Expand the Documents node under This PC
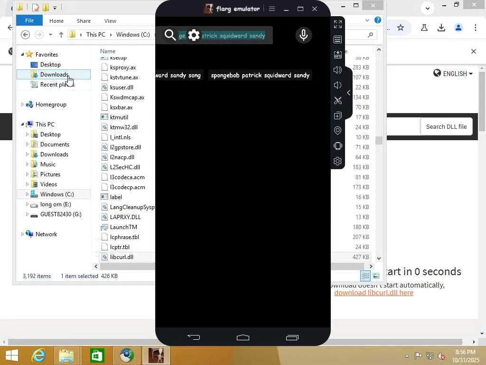486x365 pixels. (x=27, y=144)
